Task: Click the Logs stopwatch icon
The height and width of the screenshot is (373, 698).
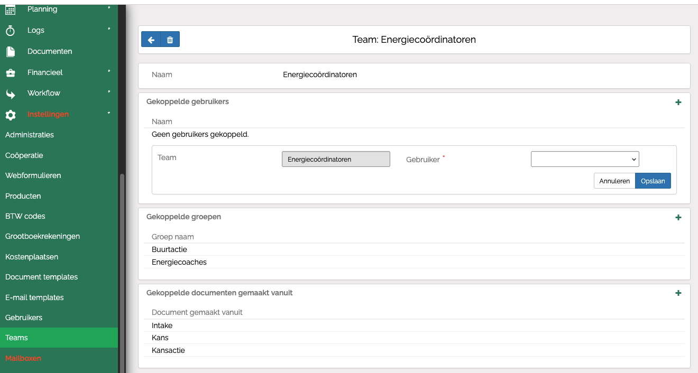Action: tap(11, 31)
